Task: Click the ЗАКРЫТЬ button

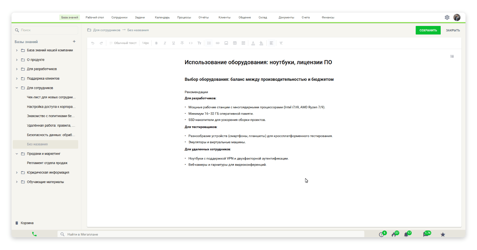Action: (x=453, y=30)
